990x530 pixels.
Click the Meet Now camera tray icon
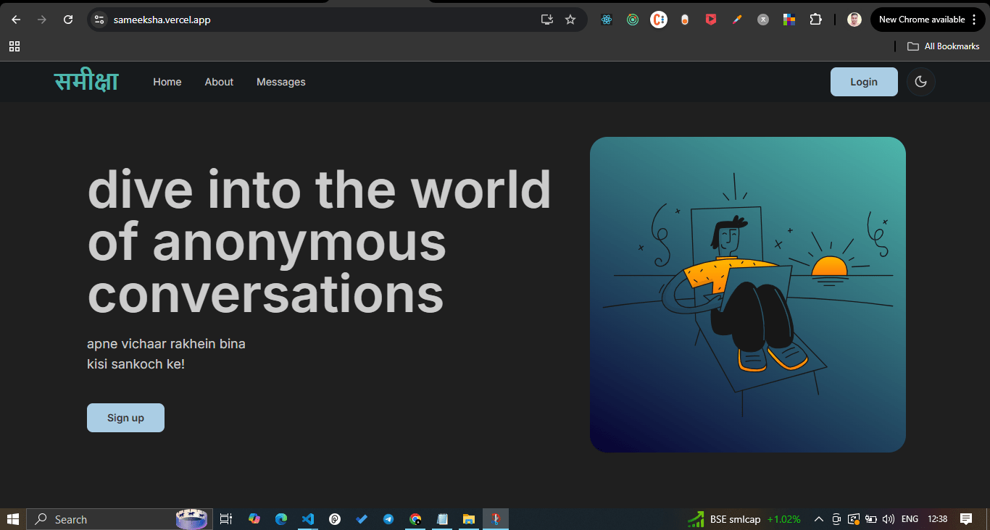(x=836, y=519)
